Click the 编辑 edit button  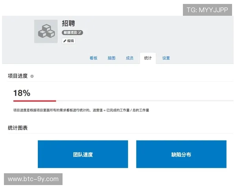click(68, 41)
